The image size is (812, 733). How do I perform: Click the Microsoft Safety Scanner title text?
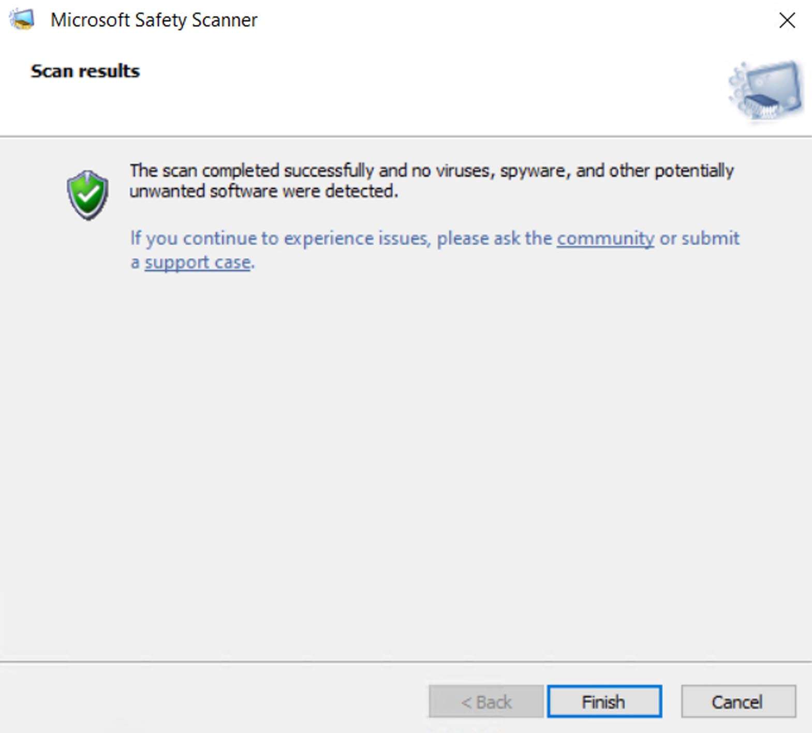[x=154, y=20]
